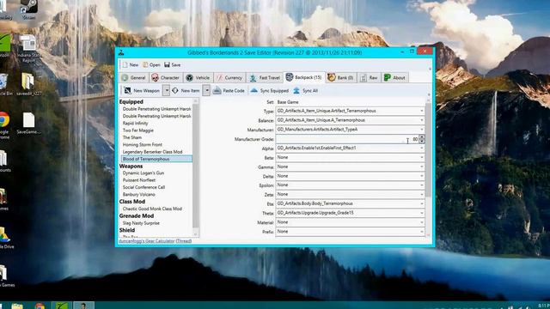550x309 pixels.
Task: Open the Bank (0) tab
Action: pos(340,78)
